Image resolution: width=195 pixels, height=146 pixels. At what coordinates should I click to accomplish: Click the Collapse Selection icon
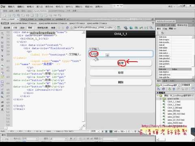[2, 47]
